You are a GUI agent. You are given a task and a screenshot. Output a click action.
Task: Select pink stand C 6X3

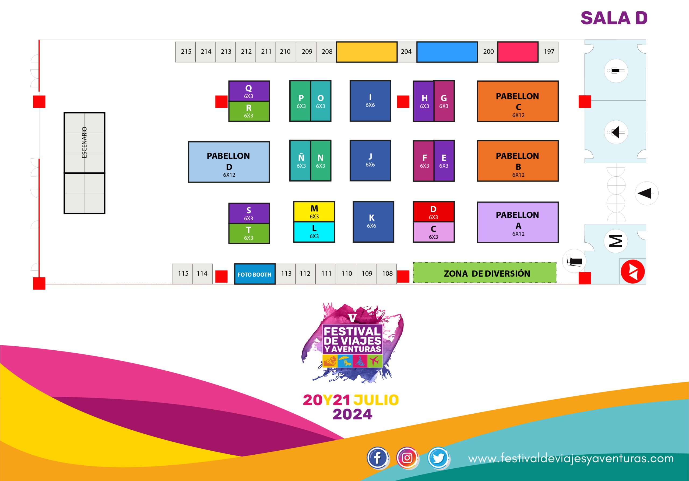click(434, 232)
